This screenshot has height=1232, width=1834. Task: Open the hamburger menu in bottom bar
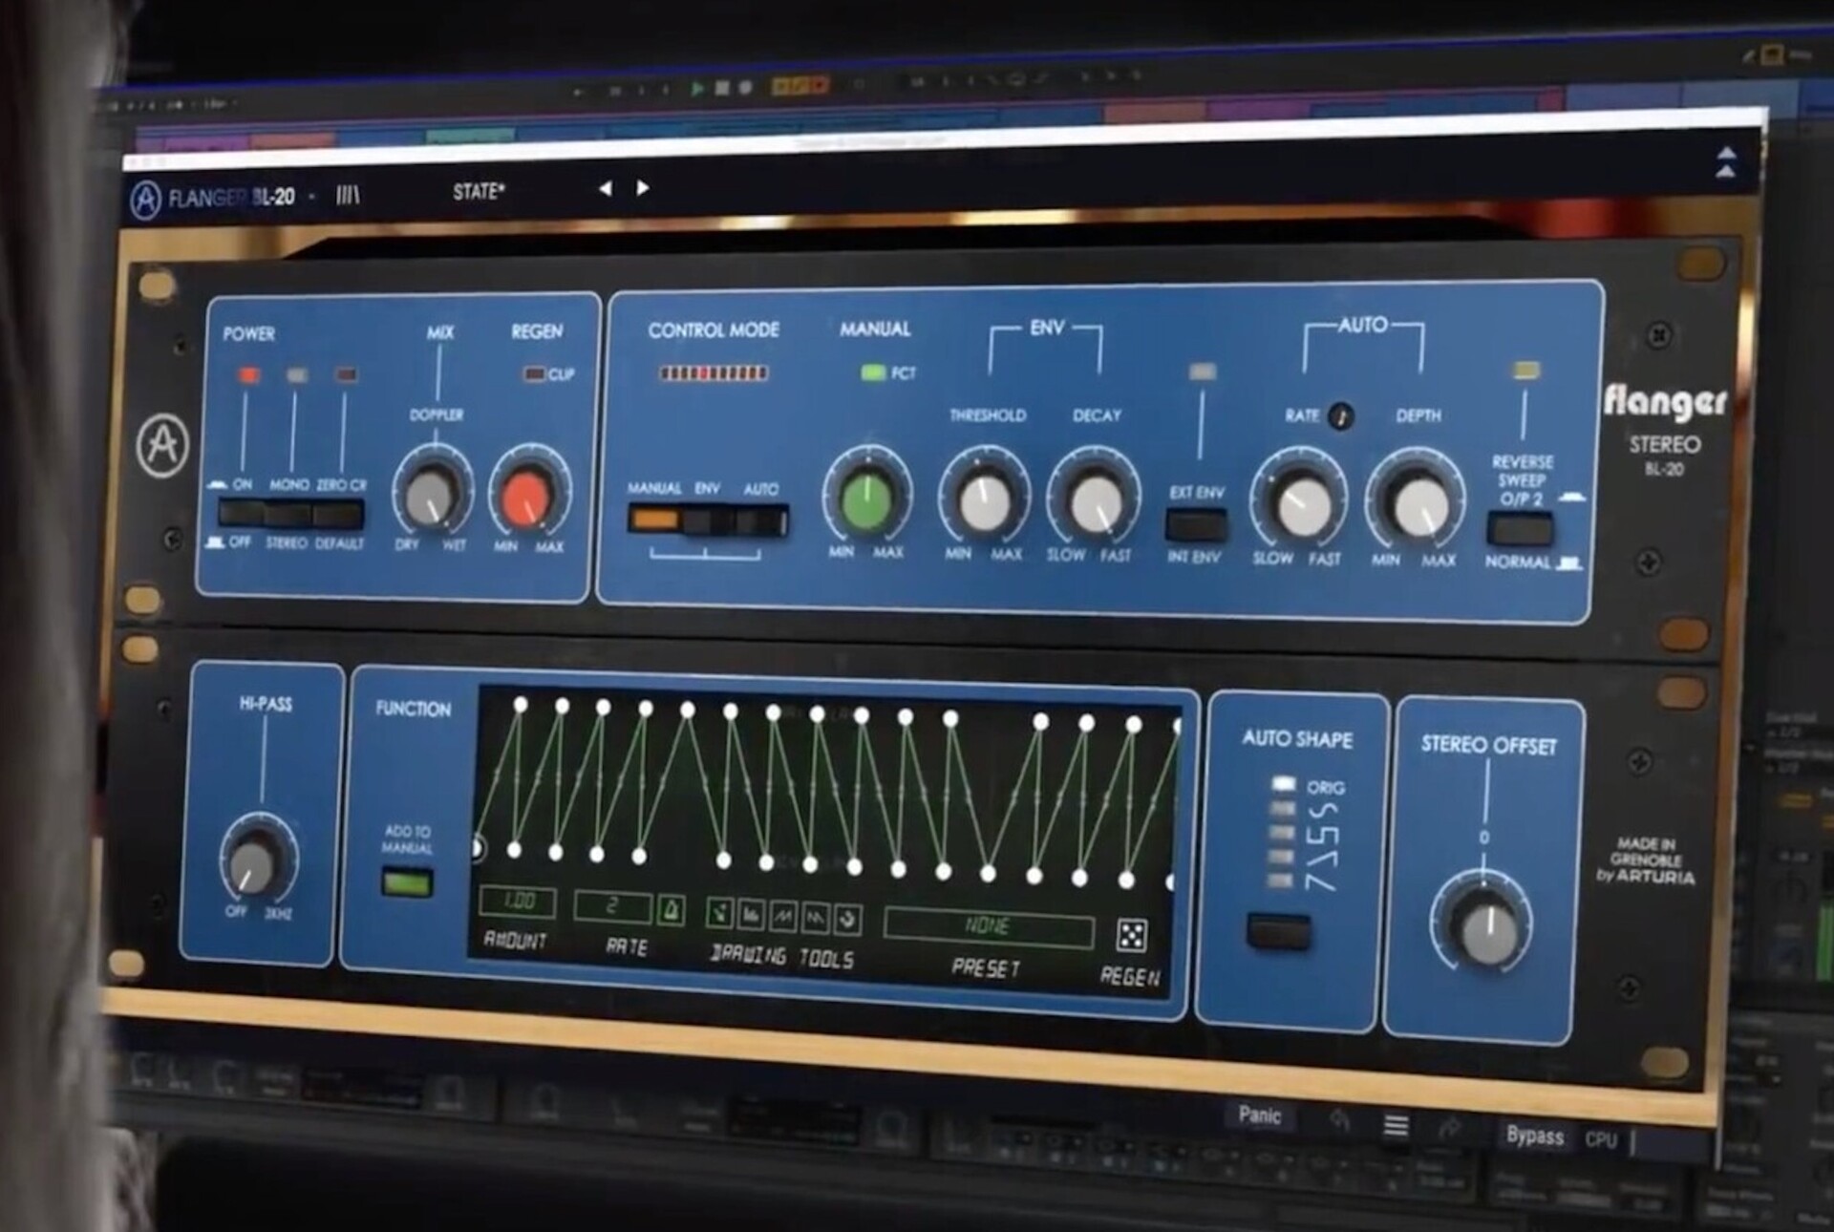coord(1396,1126)
